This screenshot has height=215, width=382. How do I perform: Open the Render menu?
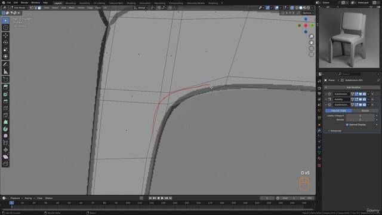(24, 2)
